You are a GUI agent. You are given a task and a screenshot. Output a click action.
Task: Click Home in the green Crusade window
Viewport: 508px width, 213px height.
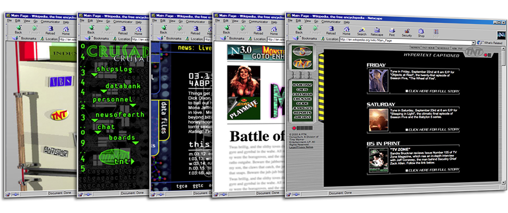click(138, 31)
